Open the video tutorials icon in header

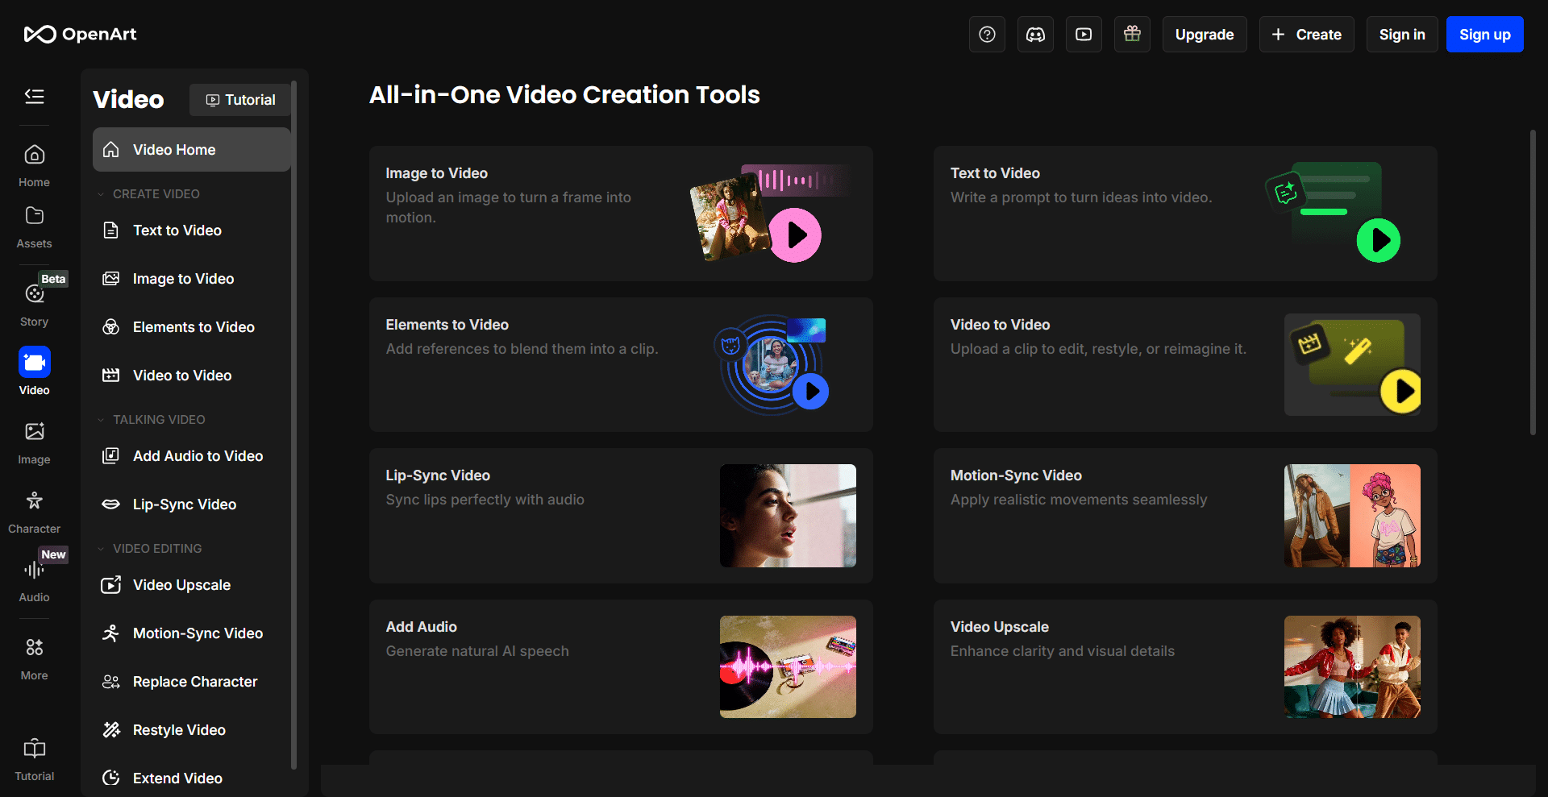coord(1084,35)
